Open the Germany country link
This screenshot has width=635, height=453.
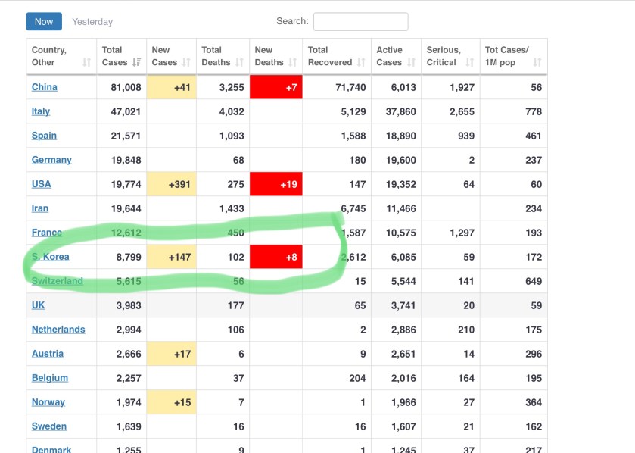click(51, 160)
